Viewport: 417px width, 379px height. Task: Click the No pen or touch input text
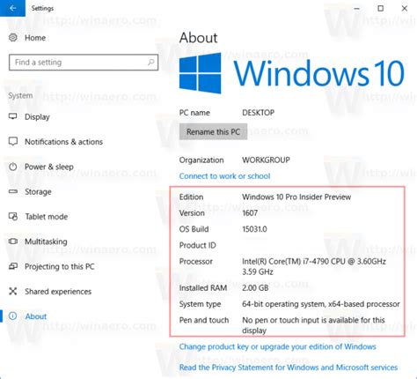point(313,325)
